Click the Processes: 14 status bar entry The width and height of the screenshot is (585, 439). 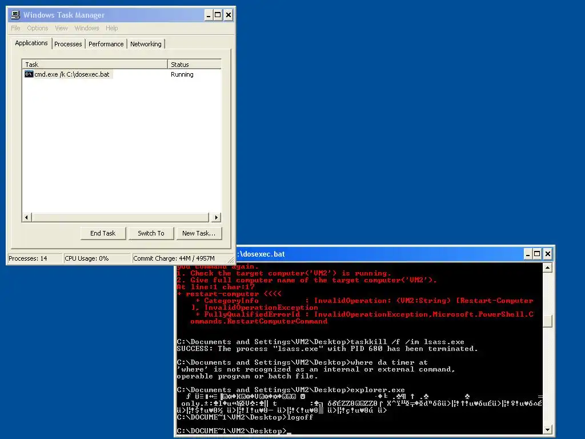[35, 258]
